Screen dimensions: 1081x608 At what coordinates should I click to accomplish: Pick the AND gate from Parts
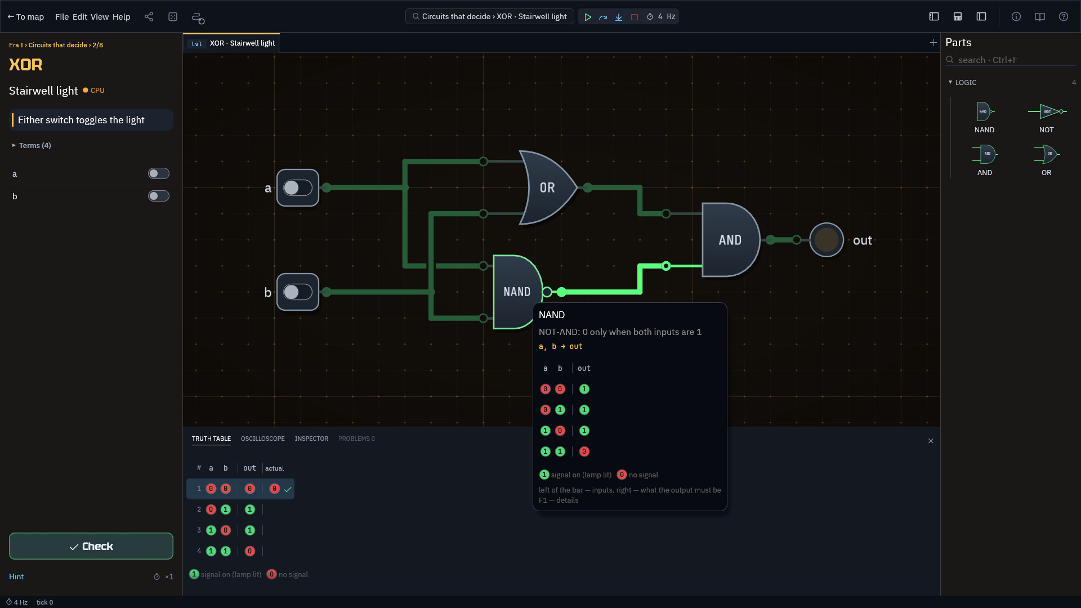point(984,160)
